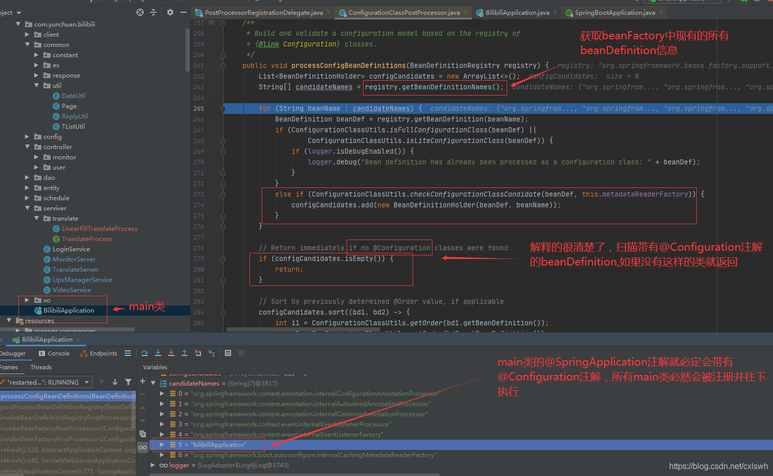The height and width of the screenshot is (476, 773).
Task: Click the Step Into debugger icon
Action: click(158, 353)
